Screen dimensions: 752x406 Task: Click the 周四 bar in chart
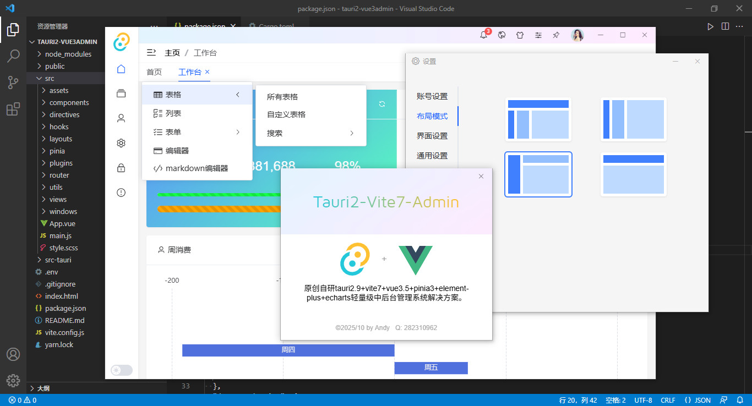[x=288, y=350]
